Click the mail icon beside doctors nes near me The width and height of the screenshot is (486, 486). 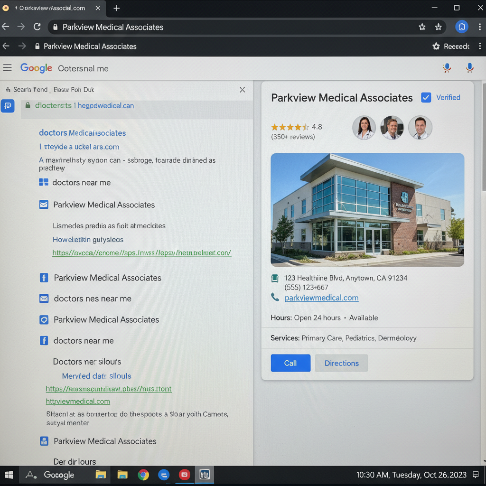(x=44, y=299)
